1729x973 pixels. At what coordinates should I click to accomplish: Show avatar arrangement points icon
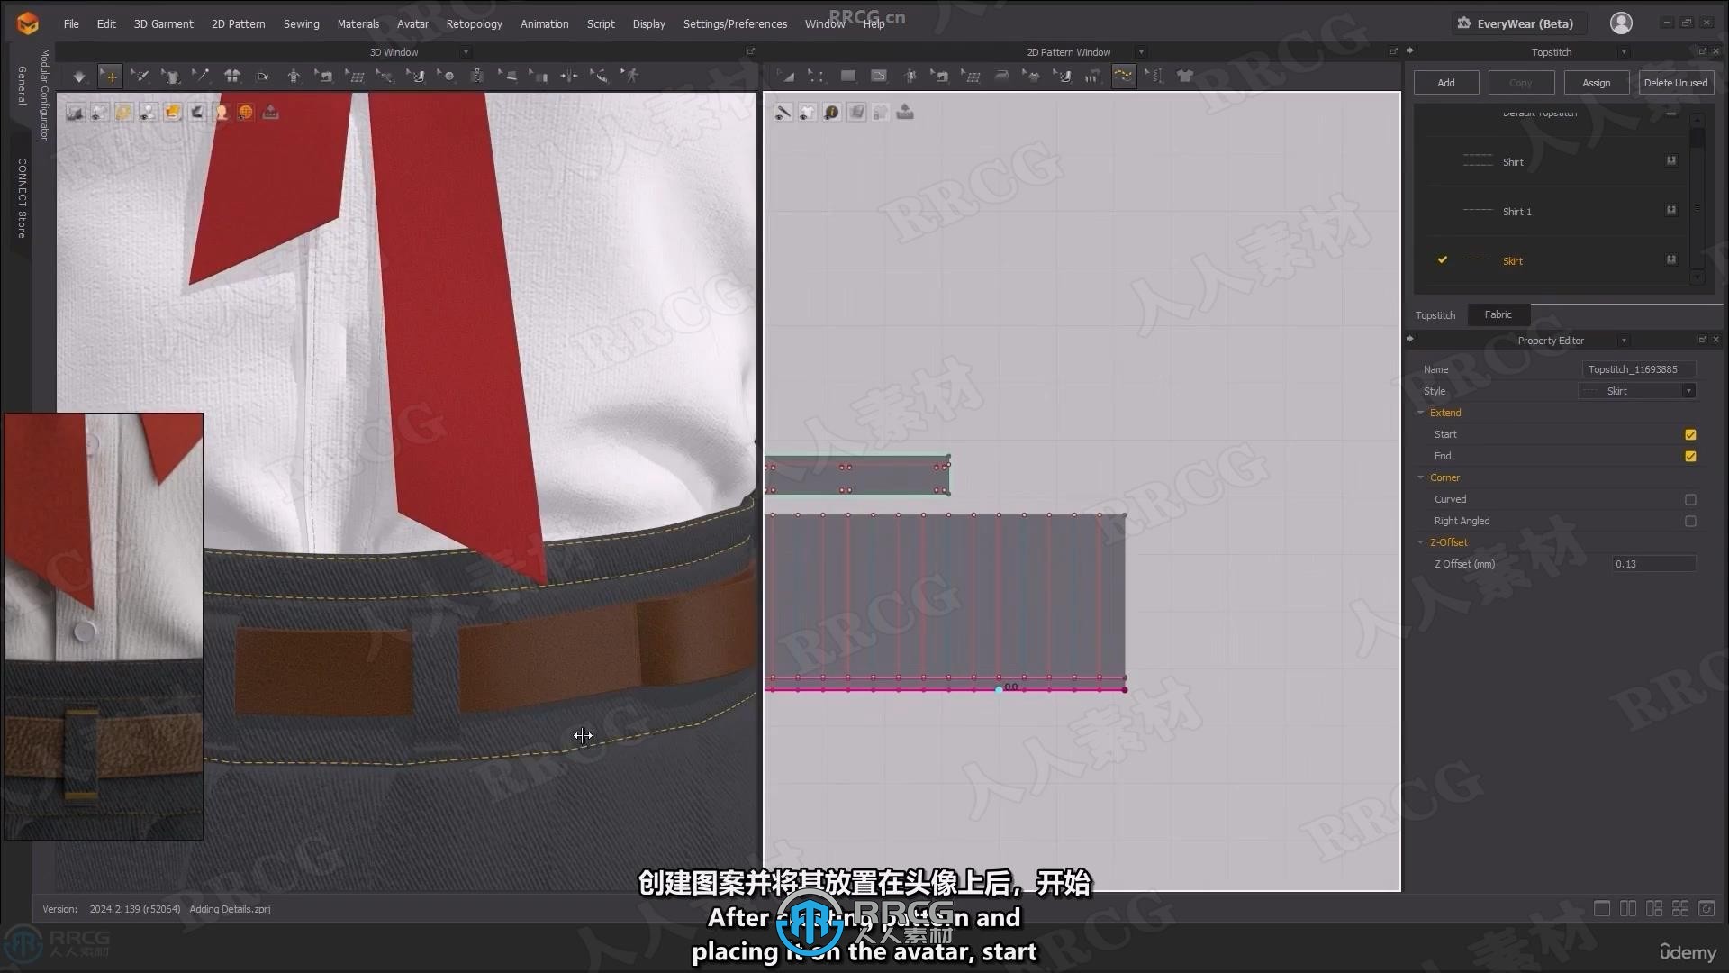point(294,77)
